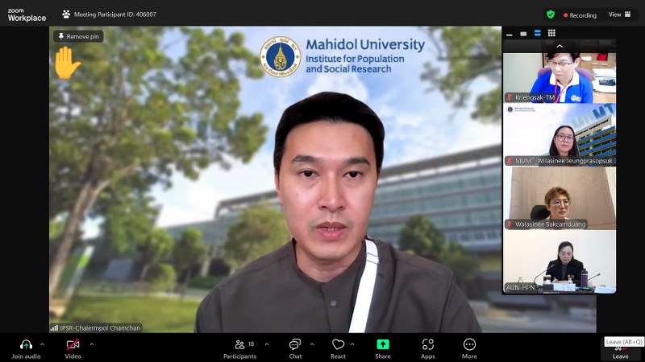Viewport: 645px width, 362px height.
Task: Expand chat options arrow beside Chat
Action: (x=312, y=344)
